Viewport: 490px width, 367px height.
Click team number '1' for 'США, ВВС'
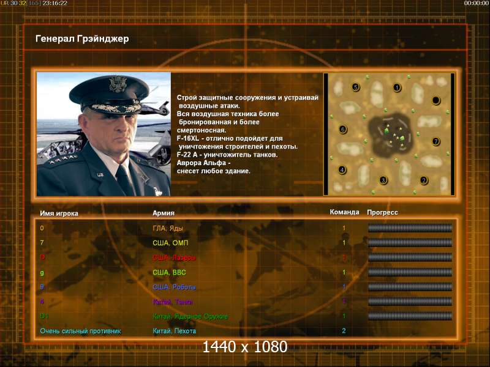coord(344,272)
